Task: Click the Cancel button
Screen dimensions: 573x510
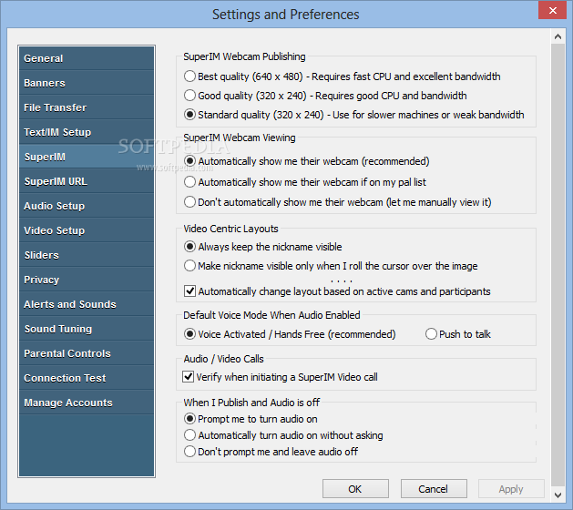Action: click(434, 489)
